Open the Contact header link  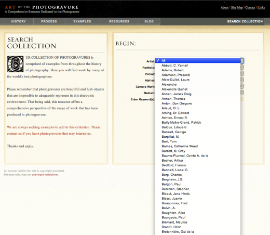pyautogui.click(x=250, y=7)
